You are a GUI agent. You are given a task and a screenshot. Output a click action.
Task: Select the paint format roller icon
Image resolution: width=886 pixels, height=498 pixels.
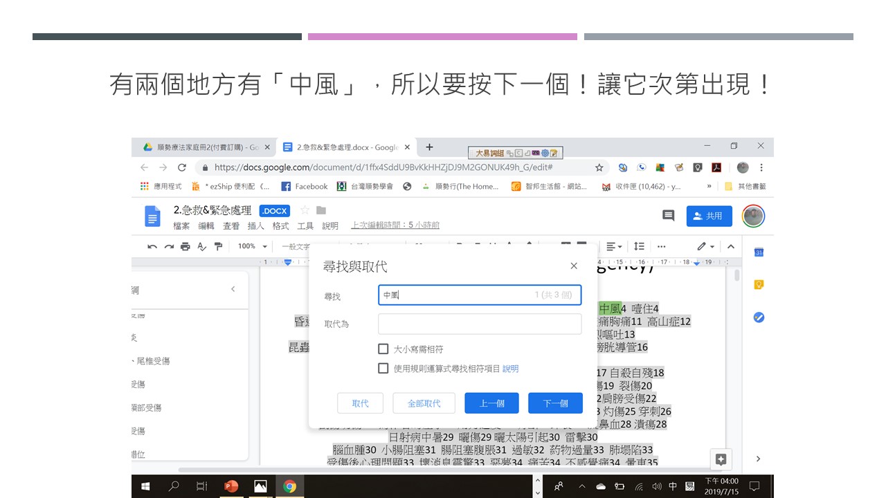219,246
